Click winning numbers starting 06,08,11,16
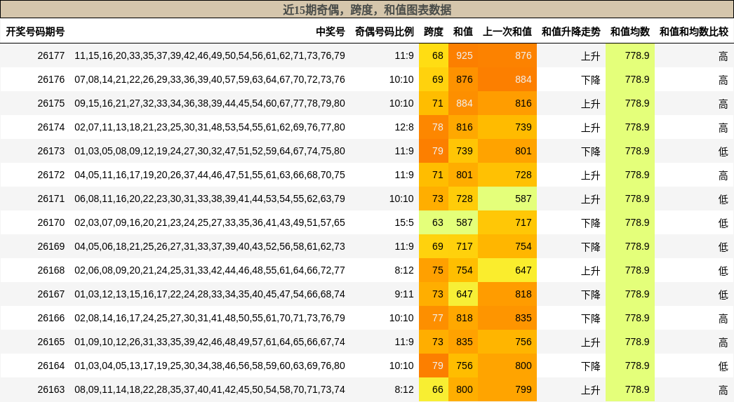This screenshot has width=734, height=402. [210, 199]
